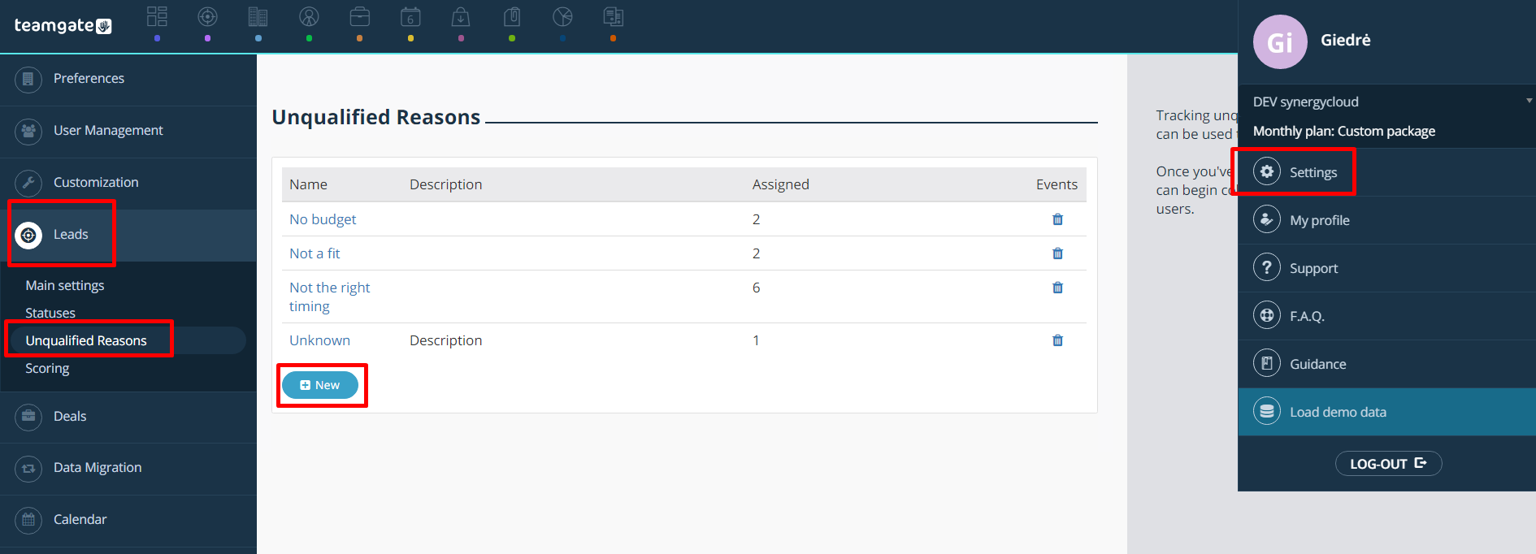Delete the 'No budget' reason with trash icon
Screen dimensions: 1536x554
click(1057, 219)
